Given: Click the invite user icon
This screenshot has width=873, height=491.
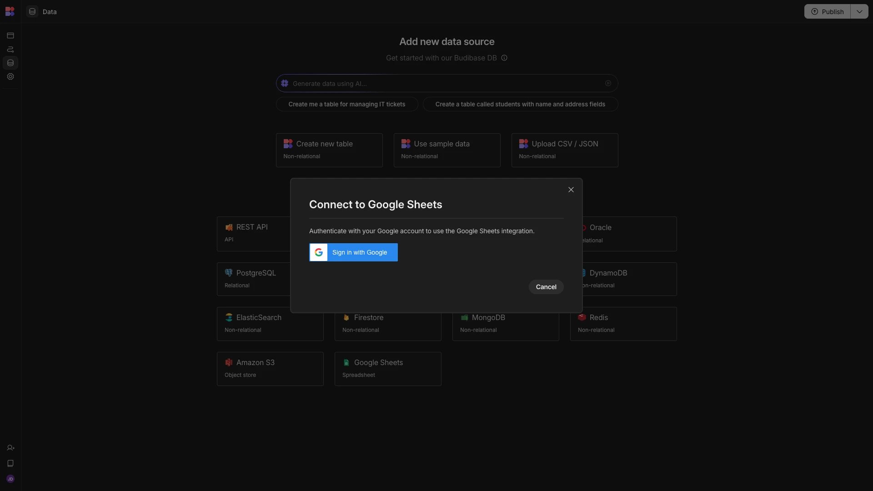Looking at the screenshot, I should [10, 448].
